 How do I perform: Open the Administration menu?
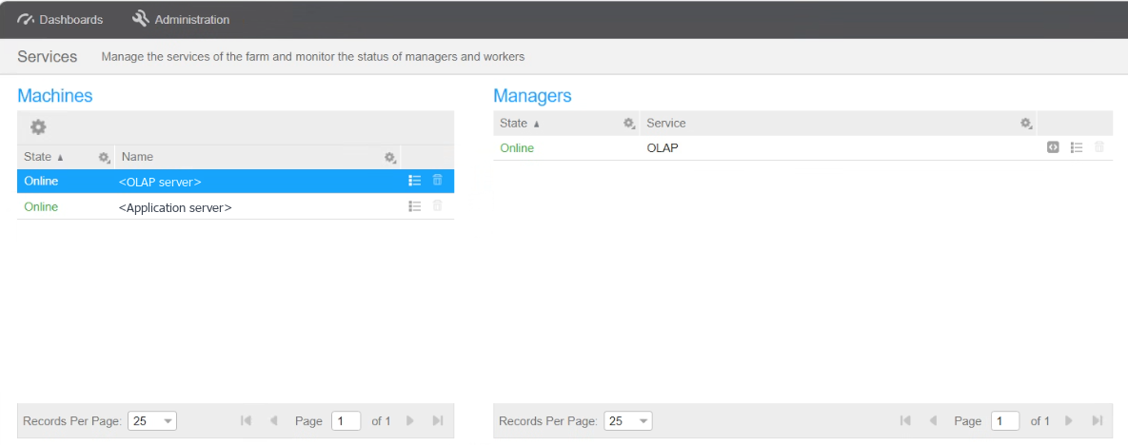pyautogui.click(x=181, y=19)
